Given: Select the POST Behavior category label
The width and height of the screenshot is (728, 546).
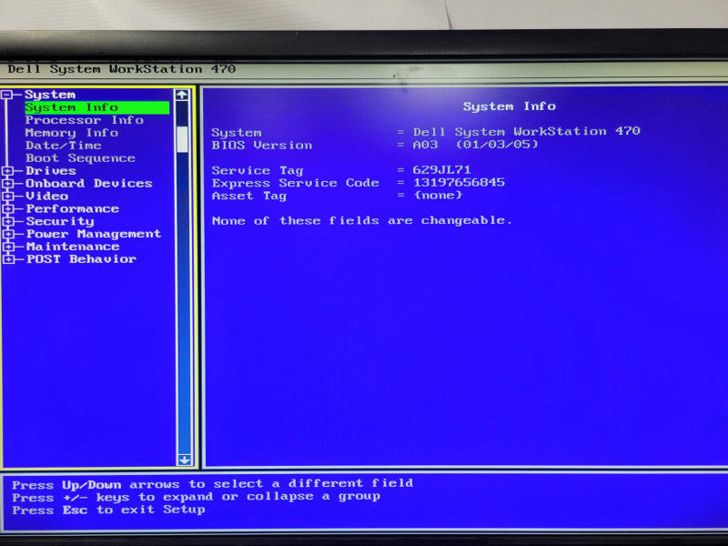Looking at the screenshot, I should [81, 259].
